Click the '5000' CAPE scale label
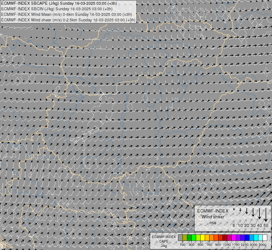 263,245
